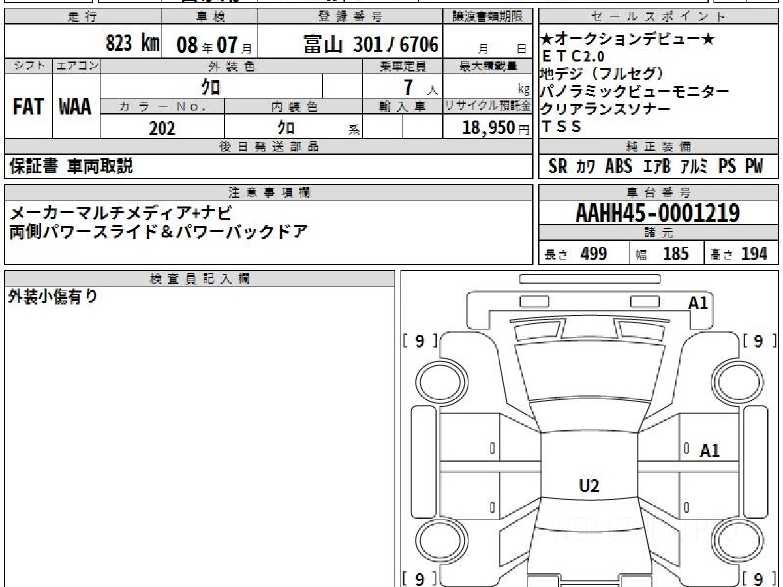The height and width of the screenshot is (587, 783).
Task: Select the TSS sales point
Action: [561, 127]
